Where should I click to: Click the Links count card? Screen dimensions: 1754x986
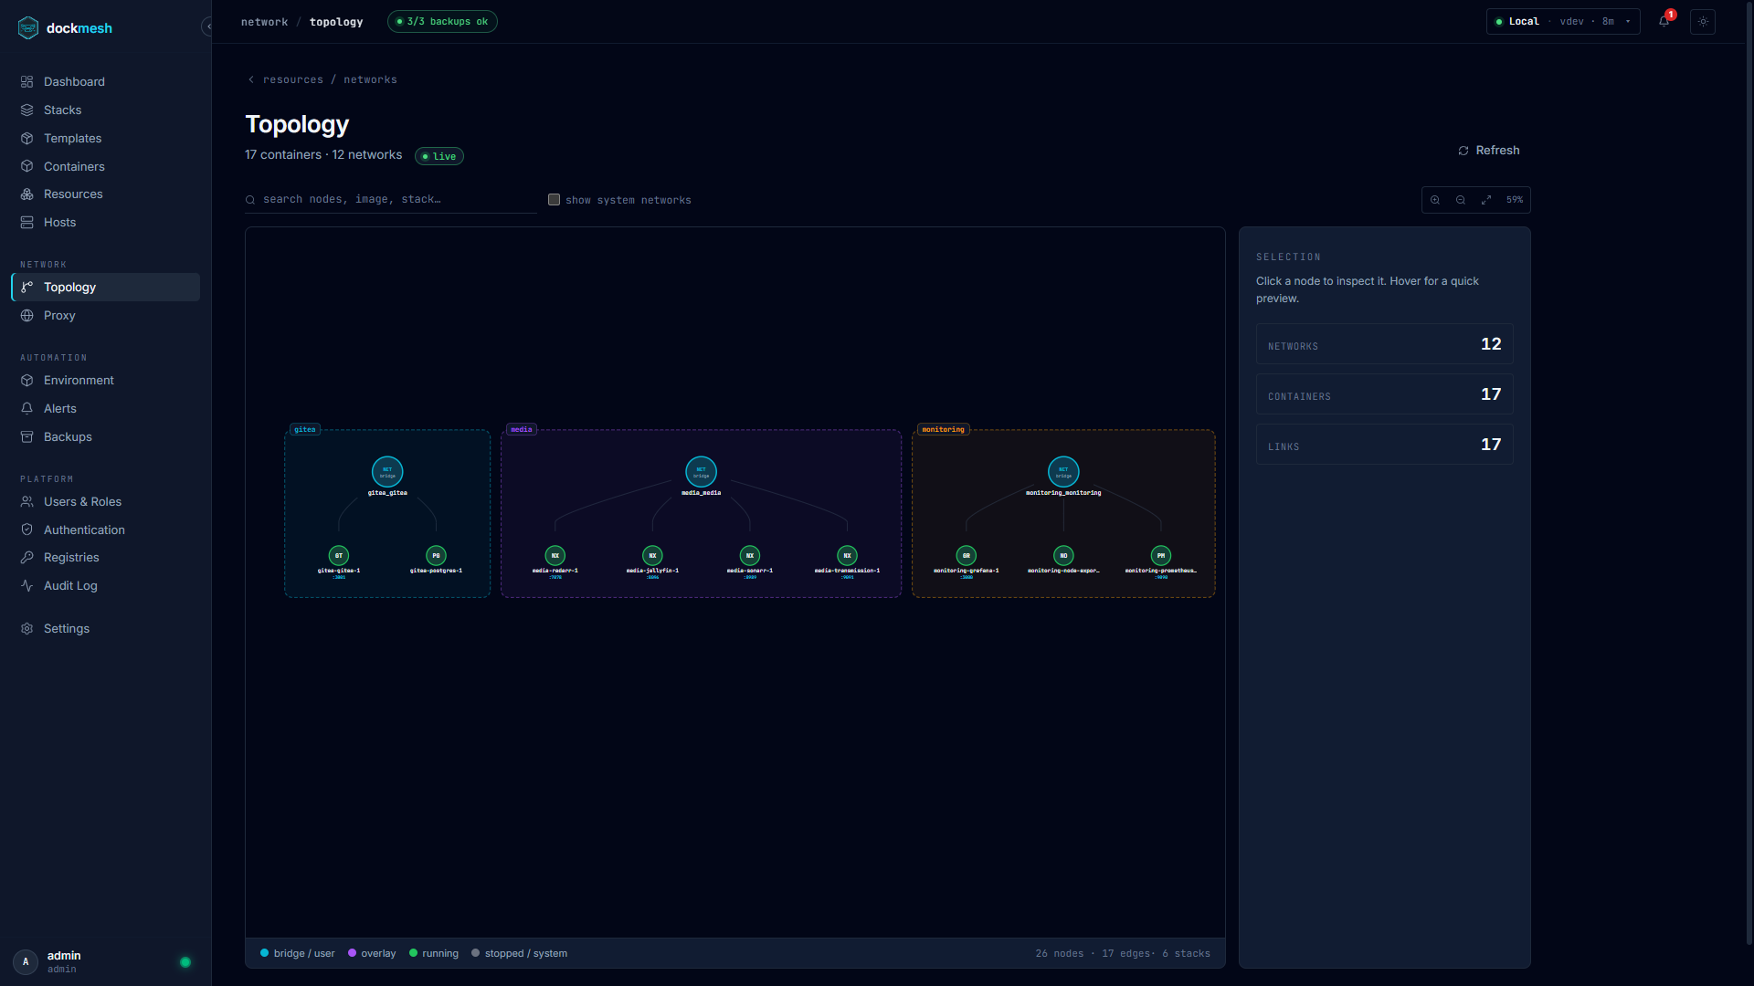point(1384,445)
